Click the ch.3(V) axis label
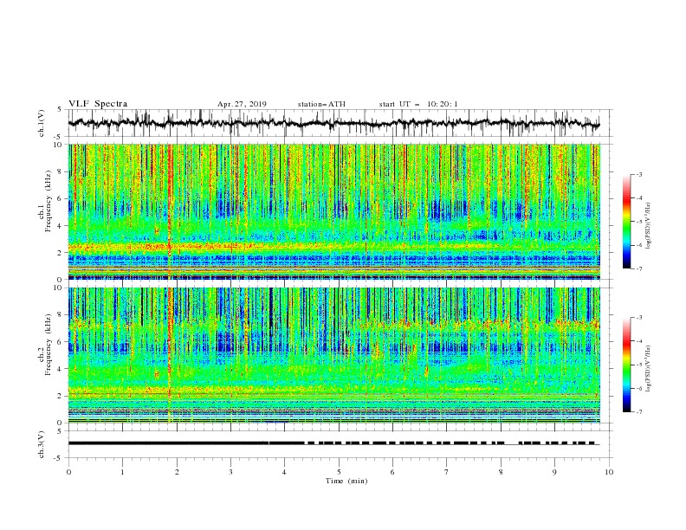This screenshot has width=686, height=530. (42, 444)
